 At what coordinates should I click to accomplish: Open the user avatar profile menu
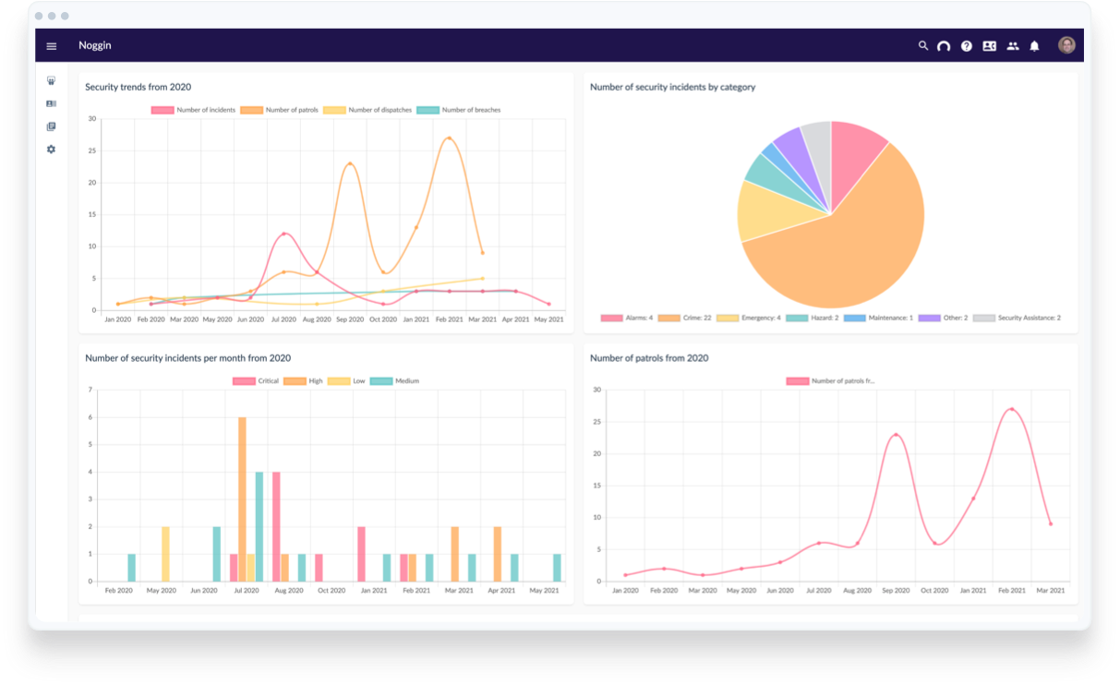(1066, 45)
